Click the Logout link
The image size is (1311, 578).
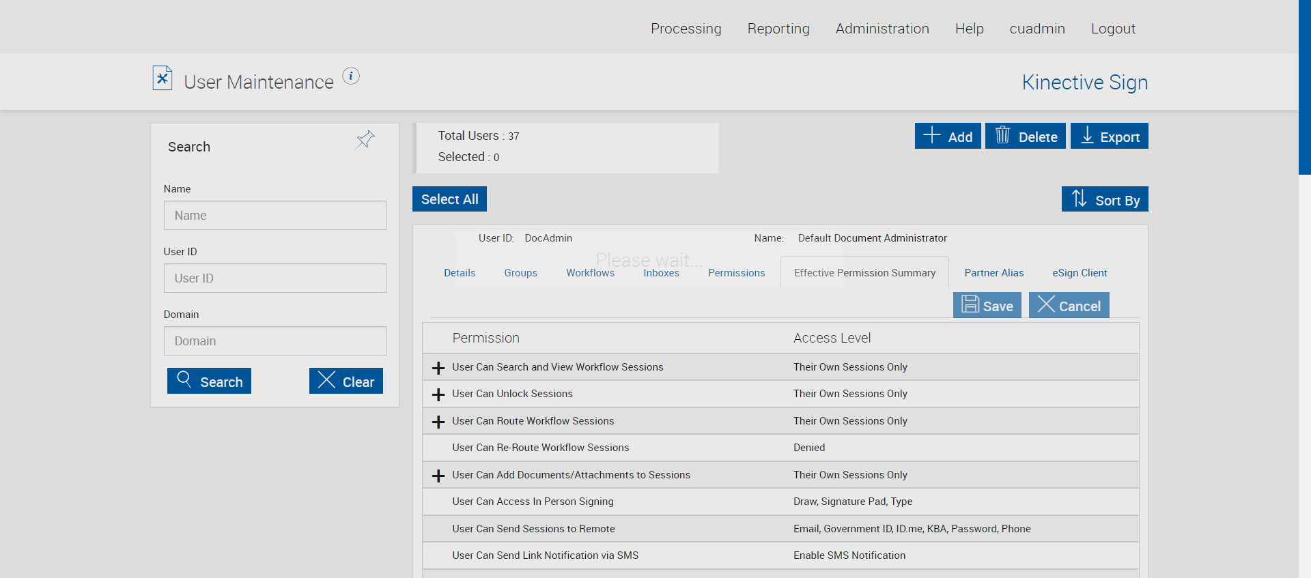click(x=1112, y=29)
